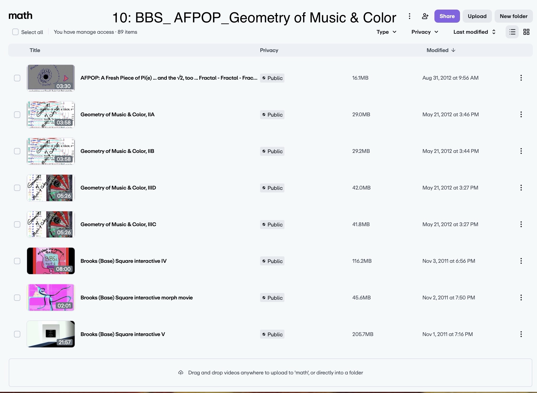This screenshot has width=537, height=393.
Task: Change Public privacy of Geometry IIA video
Action: pyautogui.click(x=272, y=115)
